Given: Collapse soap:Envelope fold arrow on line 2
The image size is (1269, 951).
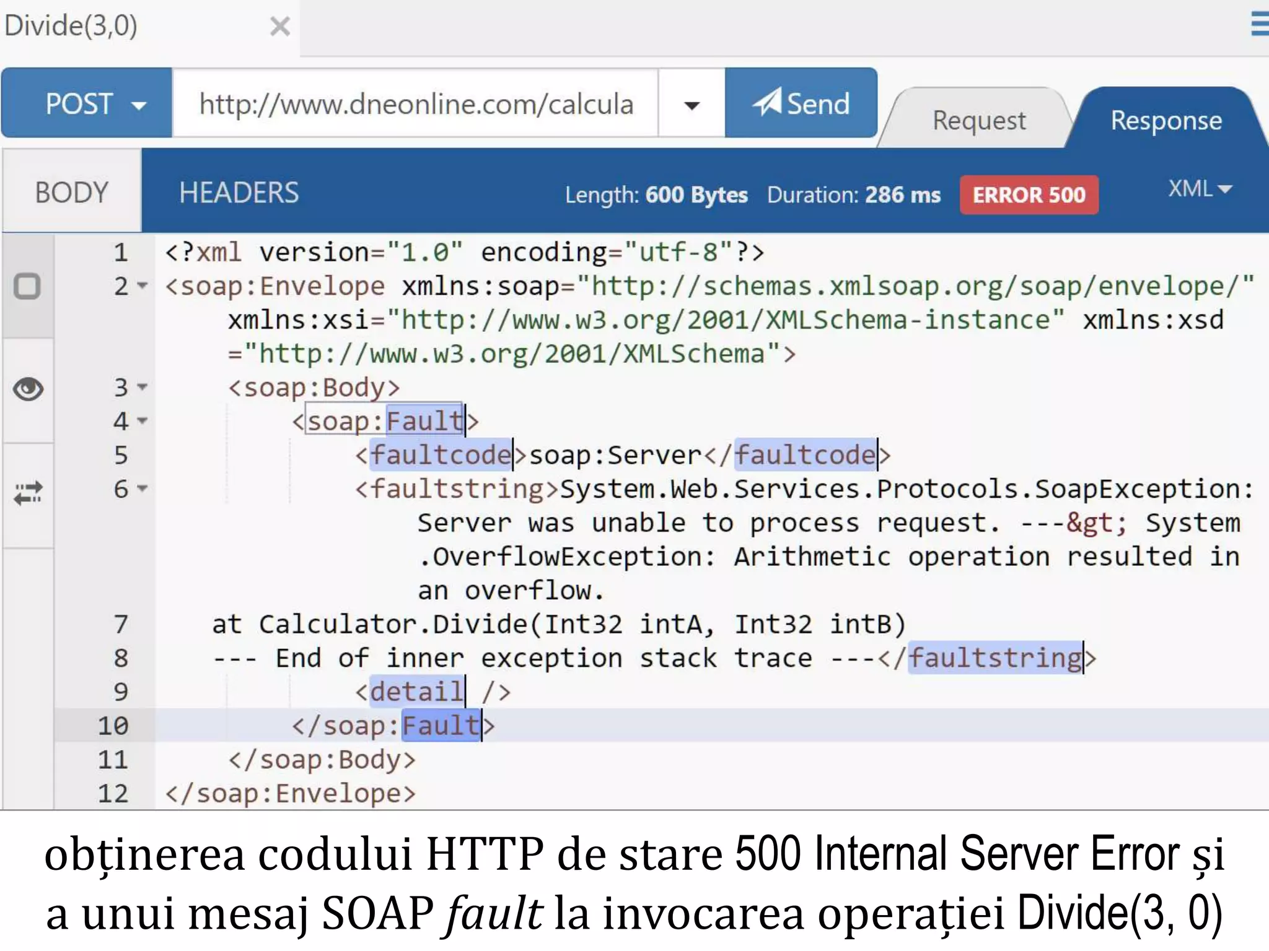Looking at the screenshot, I should [x=143, y=286].
